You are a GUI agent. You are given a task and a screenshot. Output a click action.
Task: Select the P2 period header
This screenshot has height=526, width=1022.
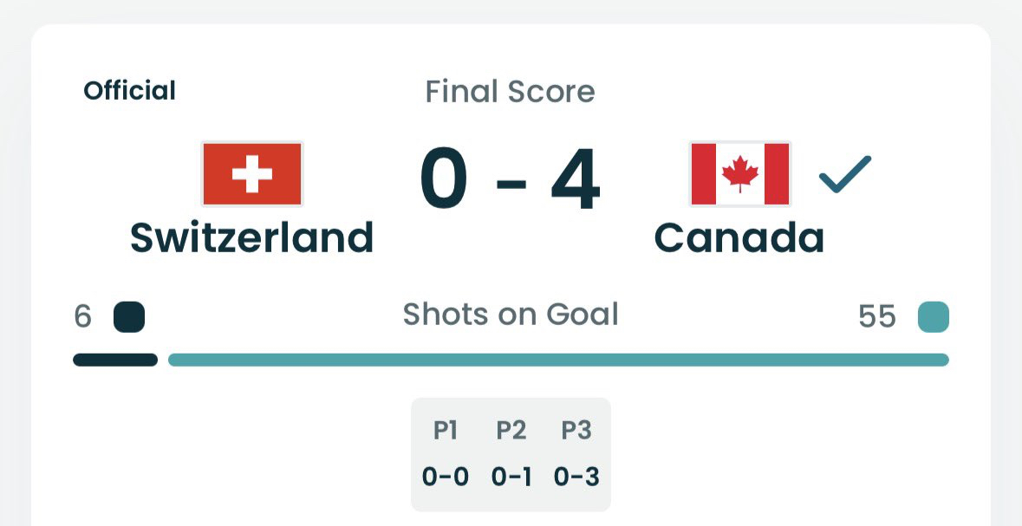coord(511,431)
